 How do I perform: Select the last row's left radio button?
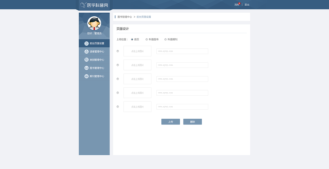click(x=118, y=106)
